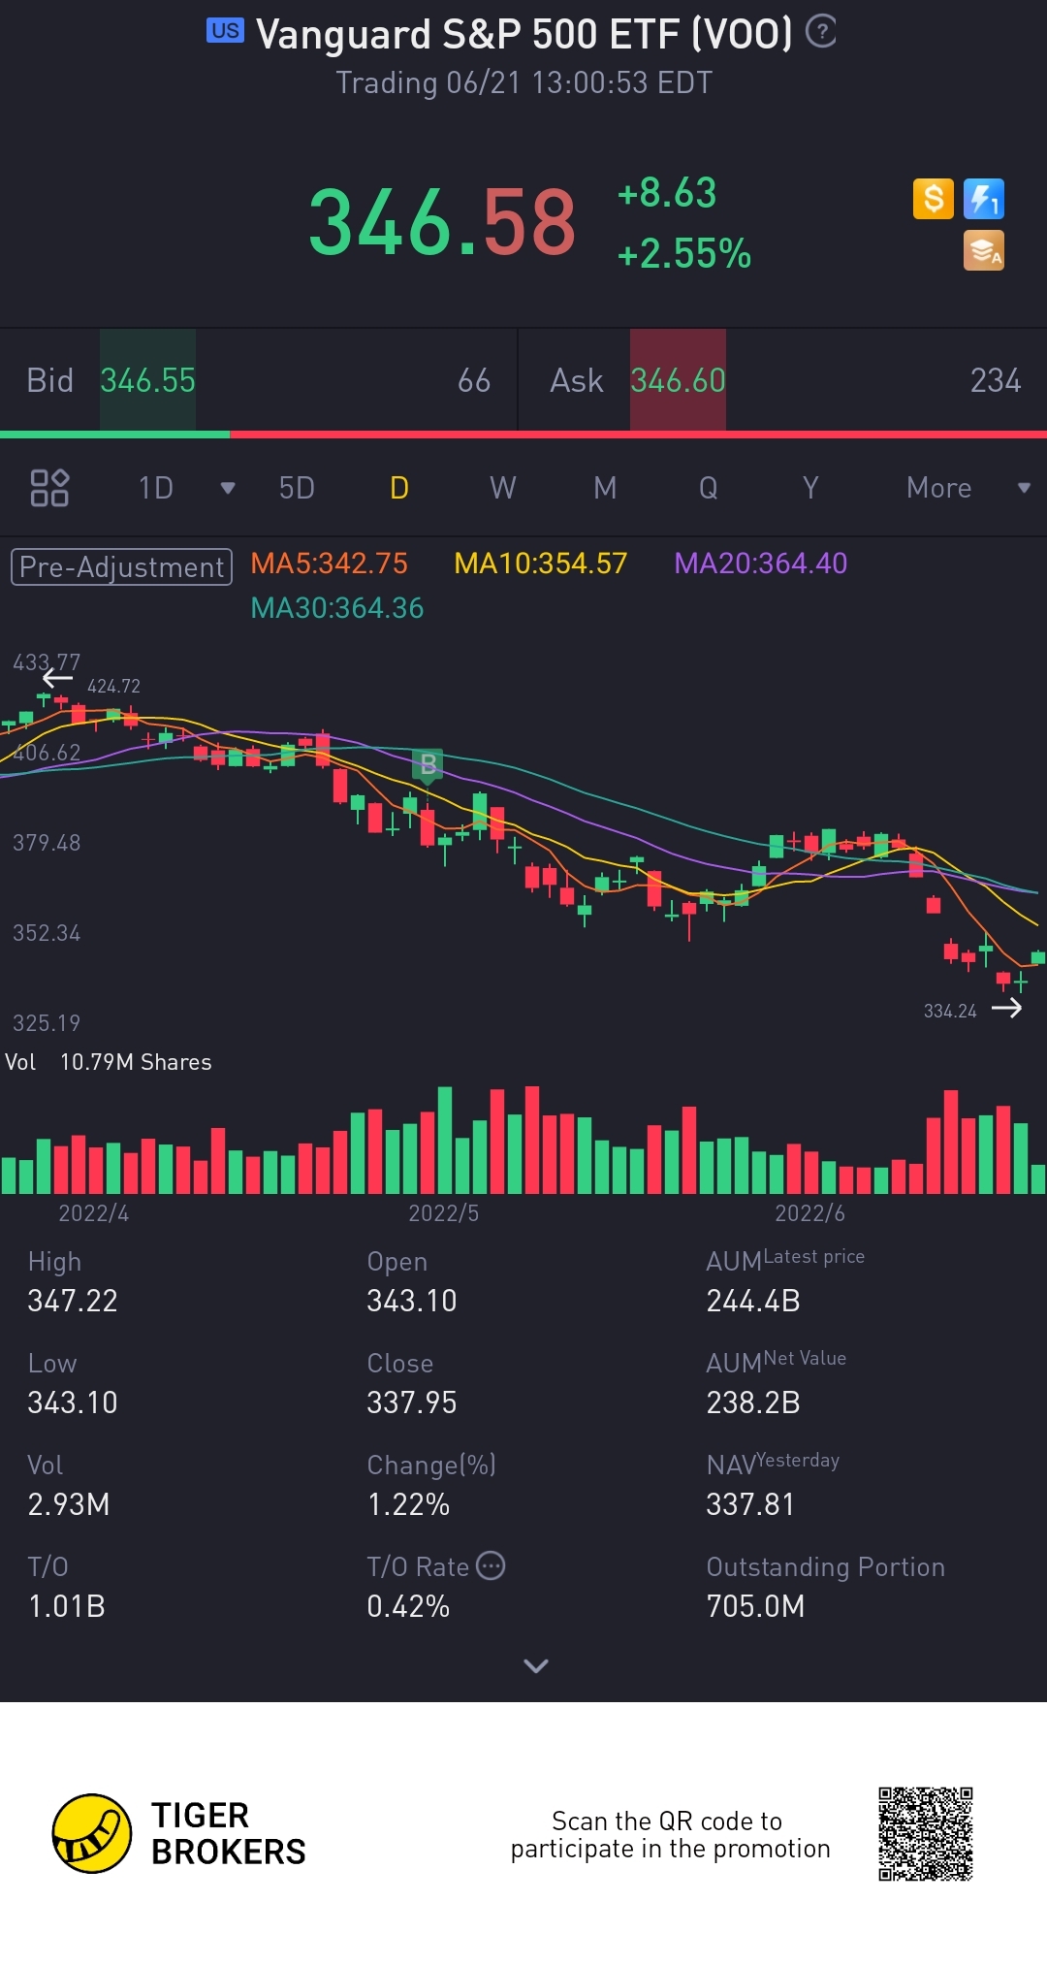This screenshot has width=1047, height=1966.
Task: Tap the 424.72 high price label on chart
Action: pyautogui.click(x=113, y=686)
